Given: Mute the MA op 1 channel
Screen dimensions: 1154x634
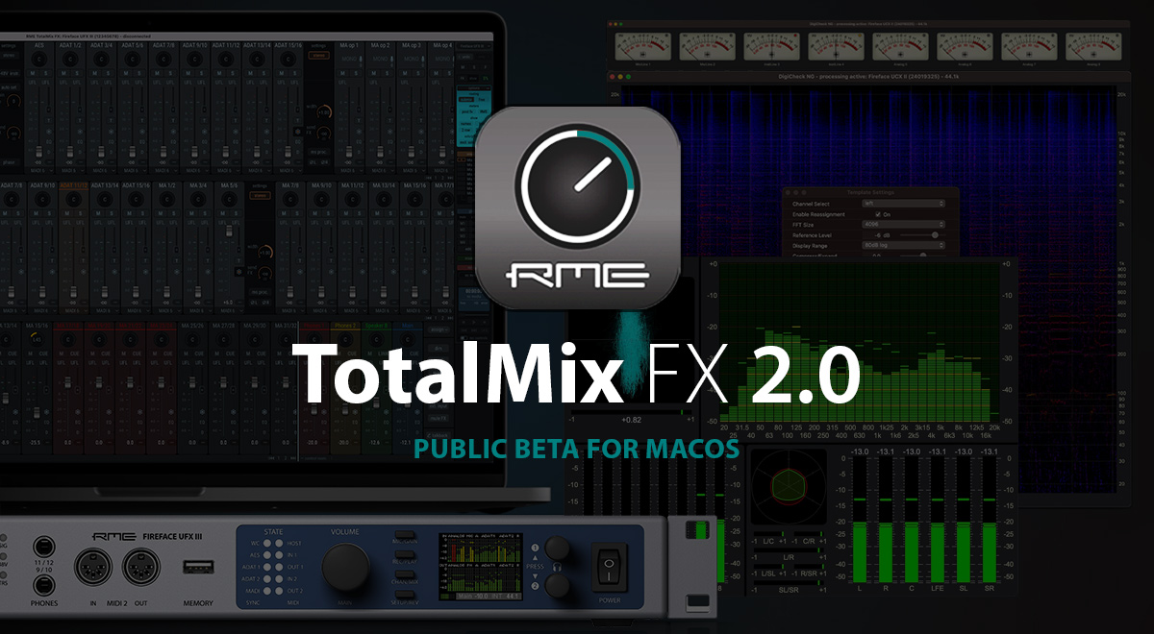Looking at the screenshot, I should pos(343,73).
